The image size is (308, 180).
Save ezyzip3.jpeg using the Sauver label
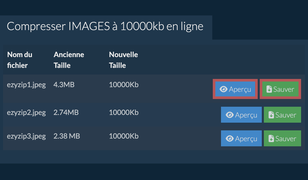click(286, 139)
